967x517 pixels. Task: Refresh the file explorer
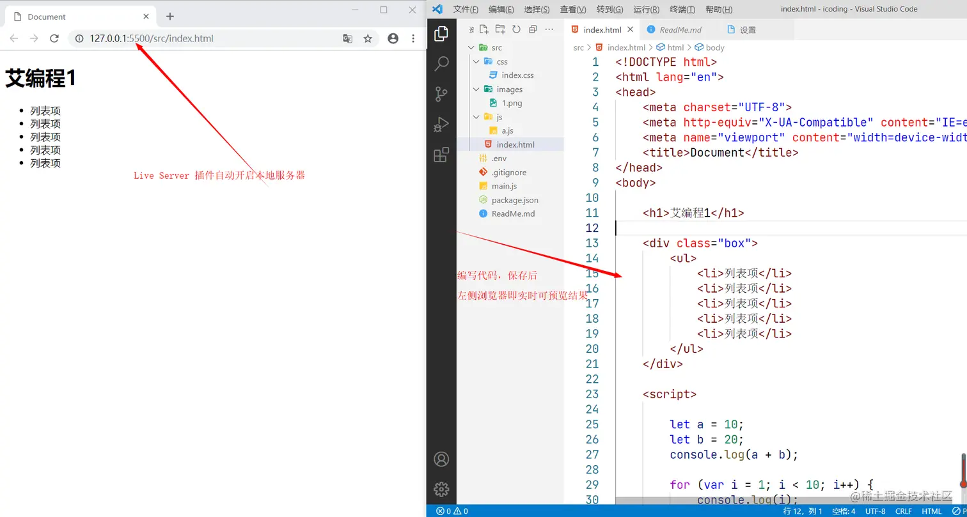point(516,29)
